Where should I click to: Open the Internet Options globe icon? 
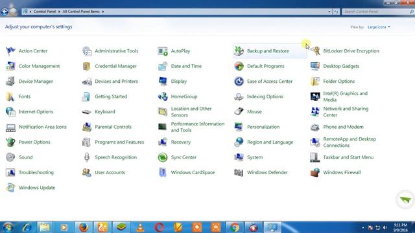pyautogui.click(x=10, y=111)
